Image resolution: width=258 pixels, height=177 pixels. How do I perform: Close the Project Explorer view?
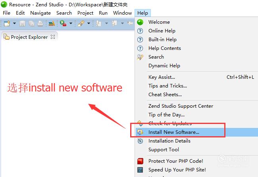pyautogui.click(x=53, y=37)
